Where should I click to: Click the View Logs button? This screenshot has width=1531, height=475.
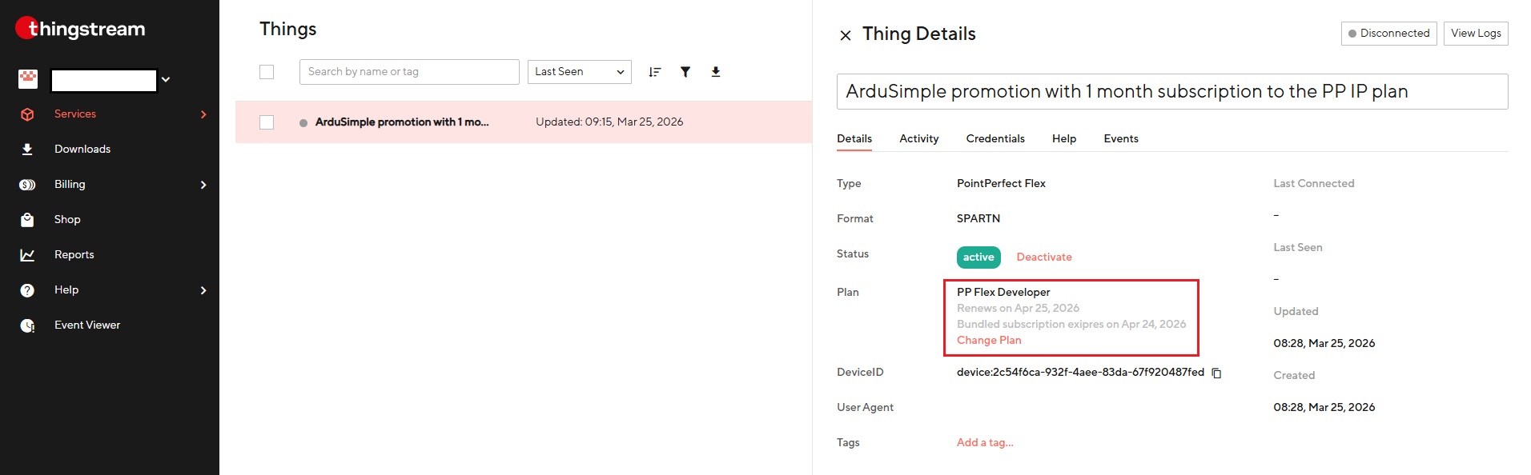click(1475, 34)
